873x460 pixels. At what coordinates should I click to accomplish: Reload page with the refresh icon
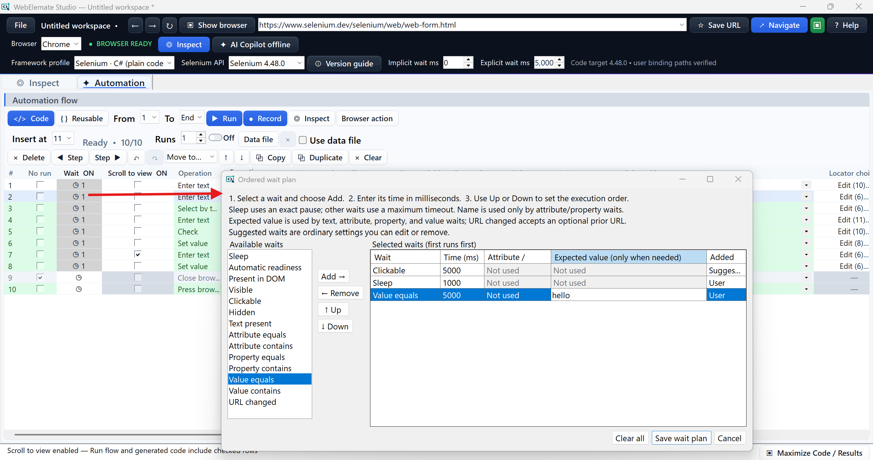(170, 25)
